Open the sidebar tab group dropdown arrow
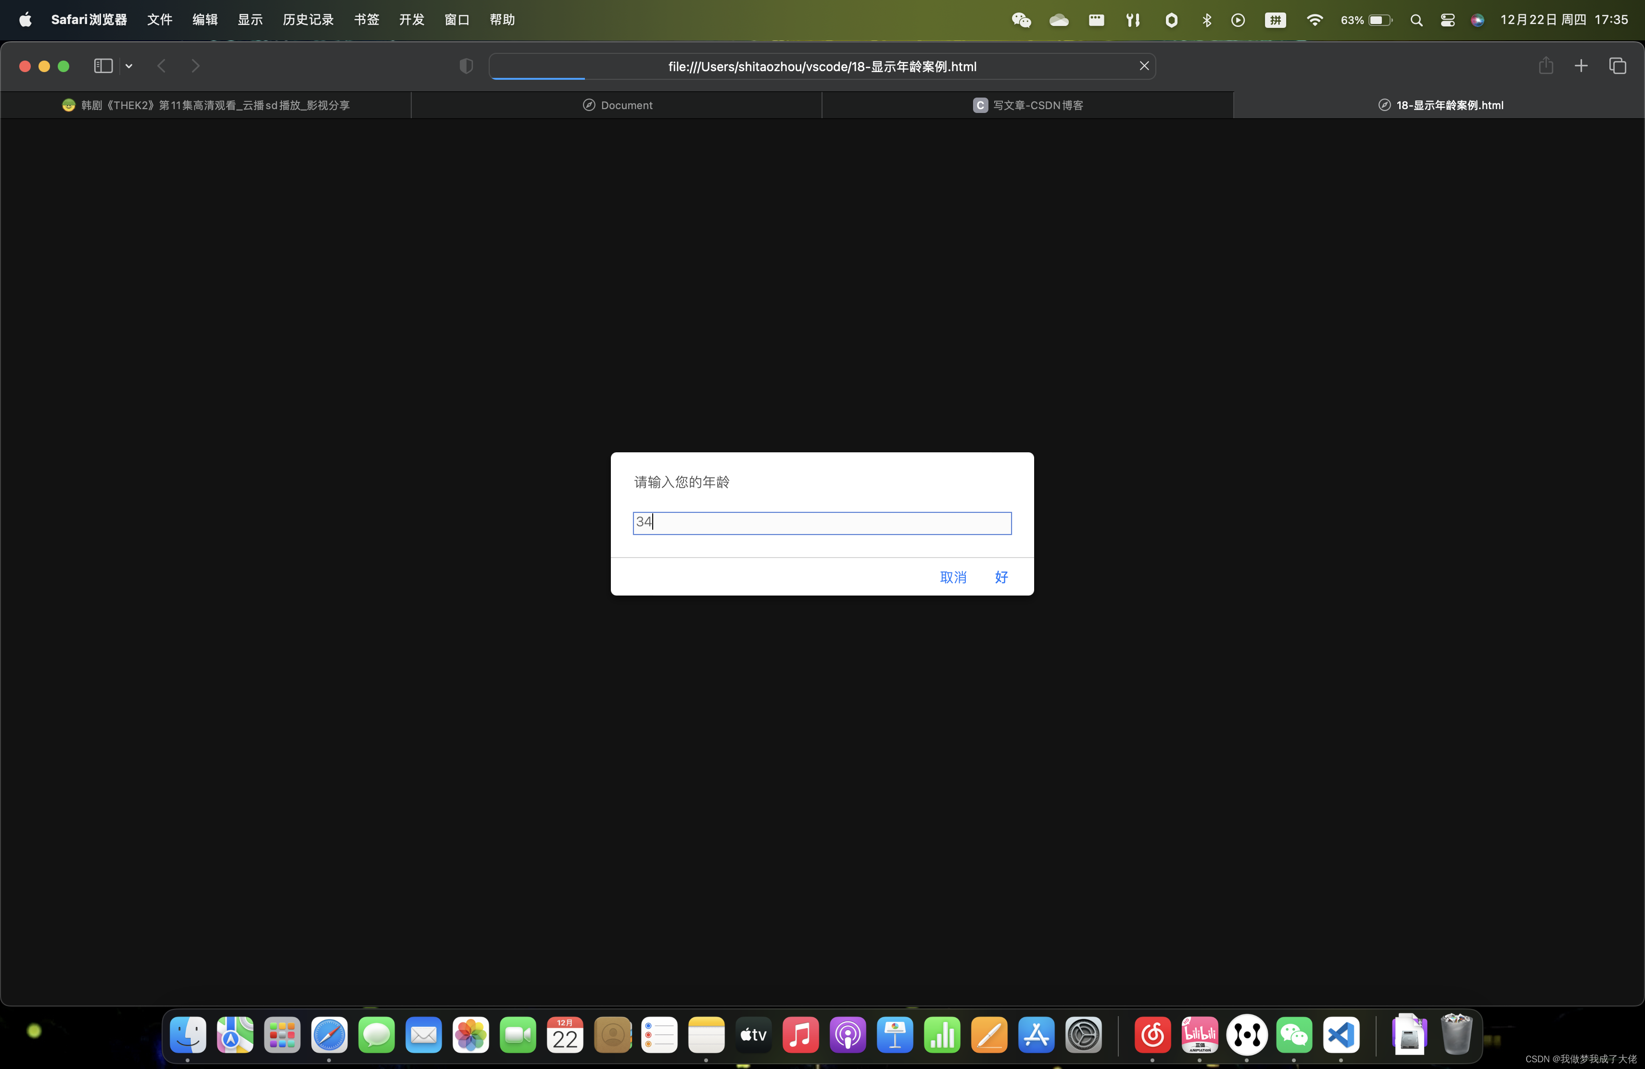The image size is (1645, 1069). 128,66
